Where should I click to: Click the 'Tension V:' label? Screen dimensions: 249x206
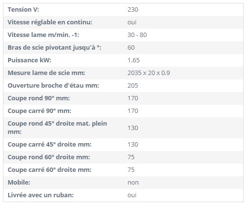point(23,10)
